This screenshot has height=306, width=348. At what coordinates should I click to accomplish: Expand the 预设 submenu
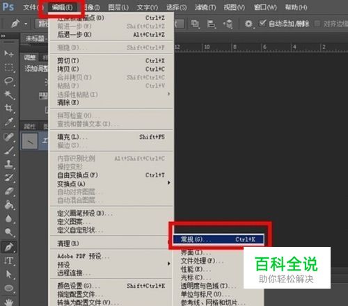tap(169, 264)
